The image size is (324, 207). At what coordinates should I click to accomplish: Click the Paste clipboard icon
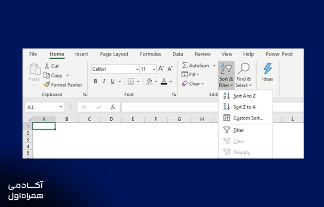(x=35, y=69)
